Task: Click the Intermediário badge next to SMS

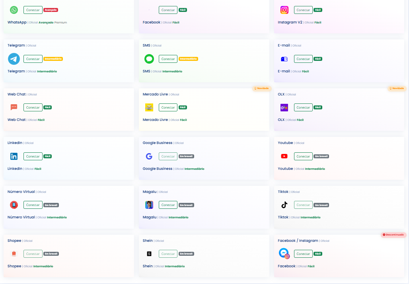Action: (x=188, y=59)
